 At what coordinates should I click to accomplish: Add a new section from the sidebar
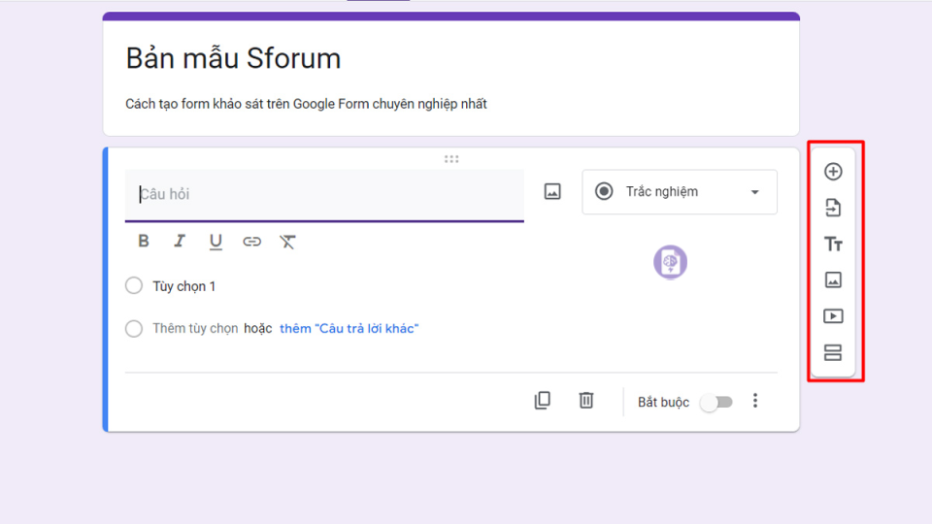[x=833, y=353]
